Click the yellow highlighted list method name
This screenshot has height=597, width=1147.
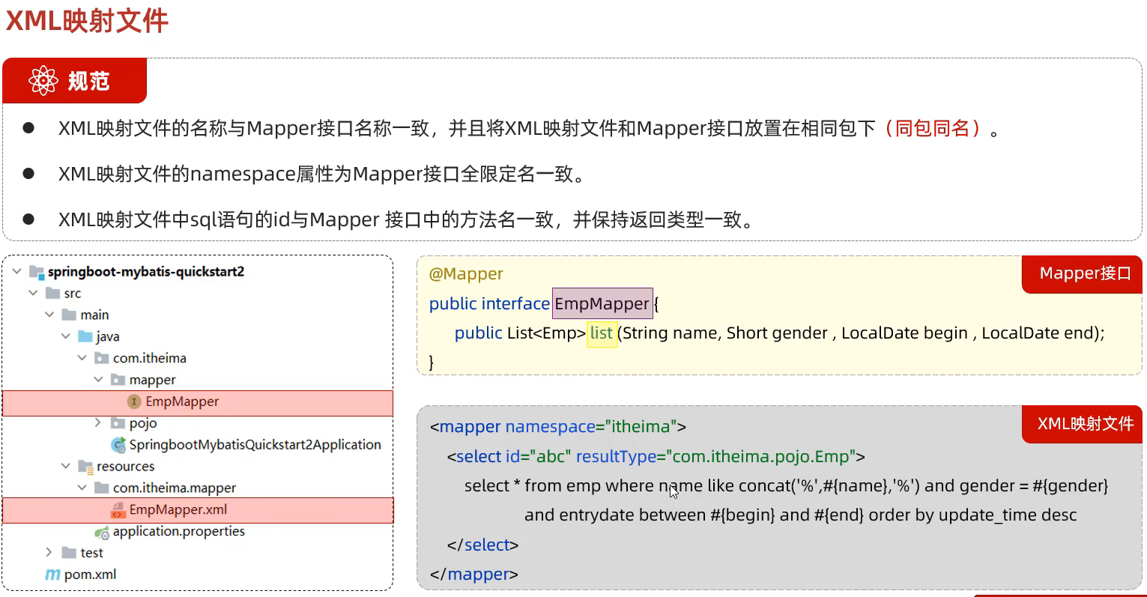tap(602, 333)
